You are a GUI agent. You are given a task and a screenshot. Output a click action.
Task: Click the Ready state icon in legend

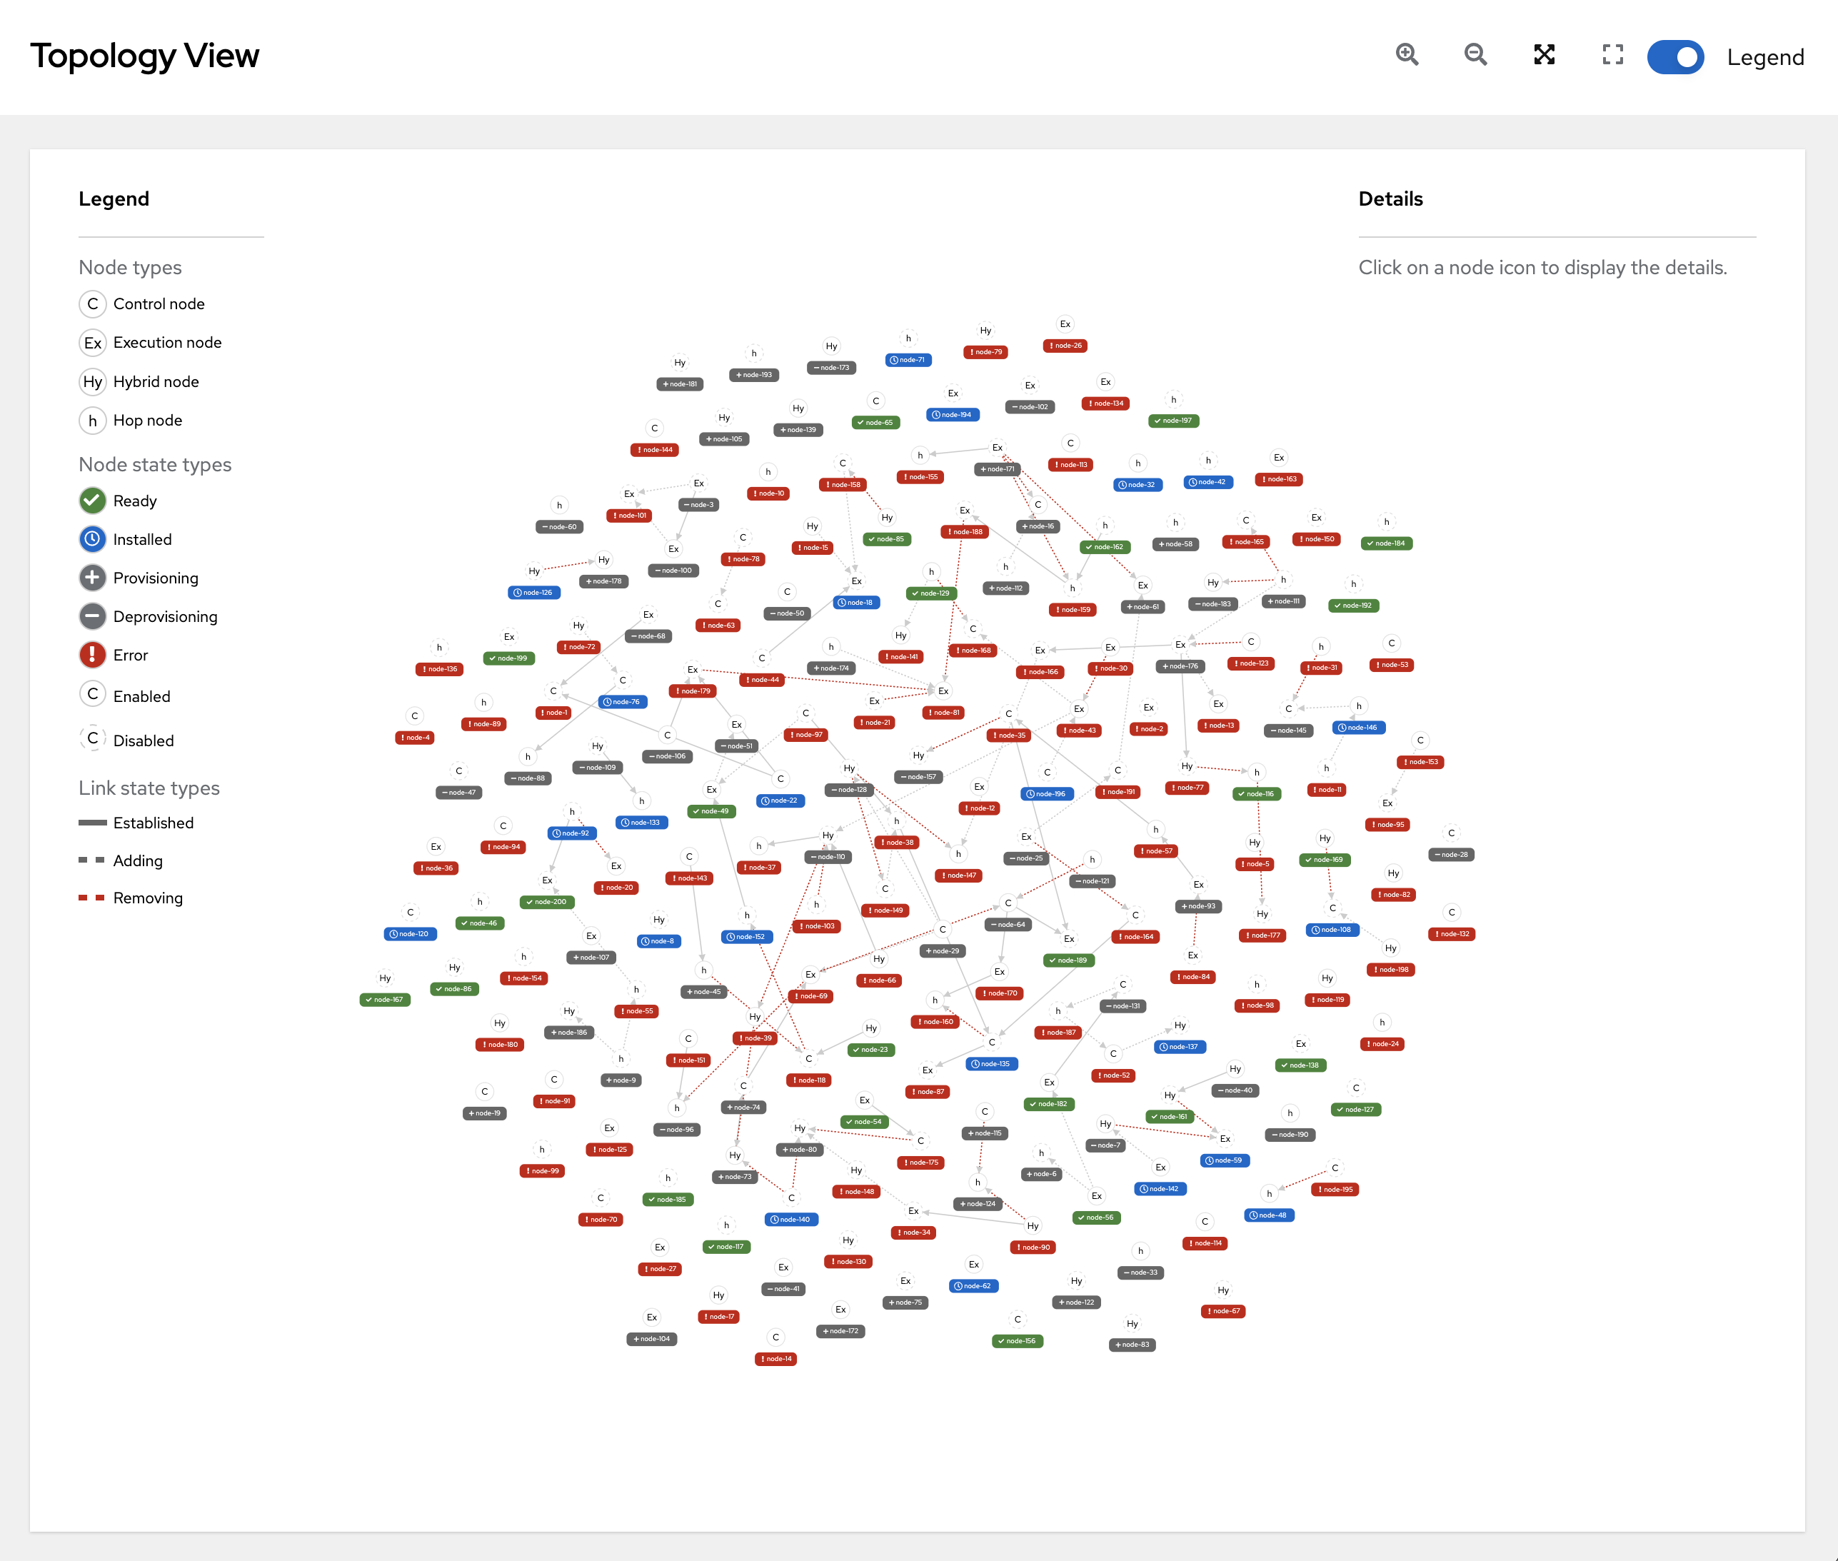pyautogui.click(x=92, y=501)
